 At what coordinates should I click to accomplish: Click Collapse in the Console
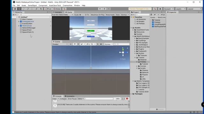coord(63,99)
